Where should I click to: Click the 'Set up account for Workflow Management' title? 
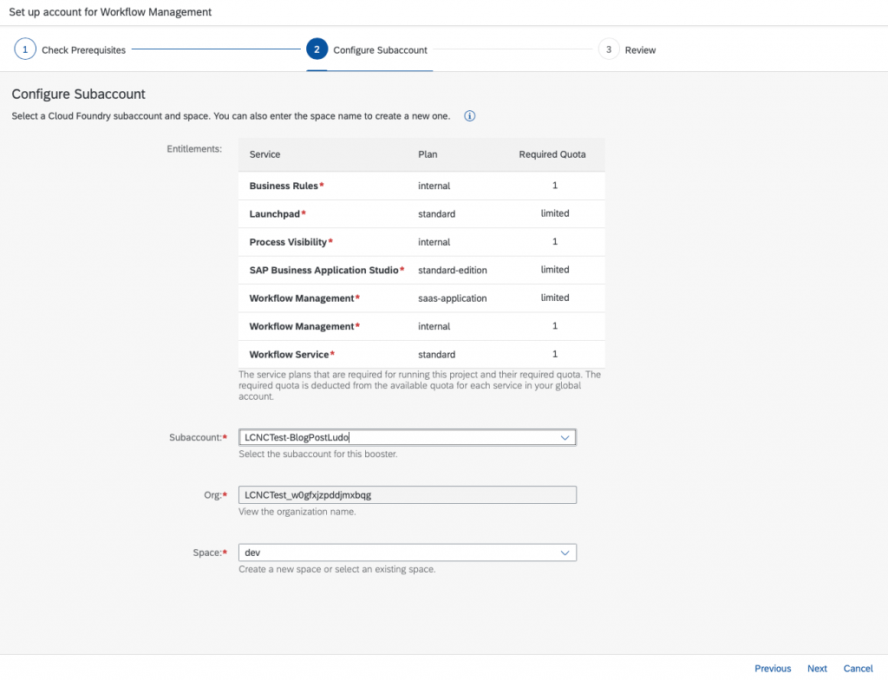110,12
